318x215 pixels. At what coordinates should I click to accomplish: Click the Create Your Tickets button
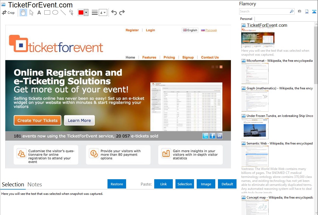pos(37,120)
